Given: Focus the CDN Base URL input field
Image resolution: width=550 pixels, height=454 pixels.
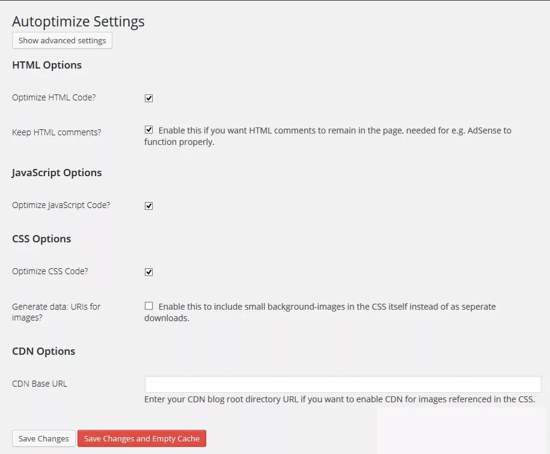Looking at the screenshot, I should (x=343, y=384).
